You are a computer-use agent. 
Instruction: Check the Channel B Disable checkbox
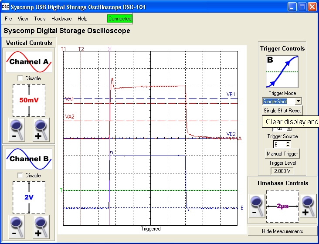[x=20, y=176]
